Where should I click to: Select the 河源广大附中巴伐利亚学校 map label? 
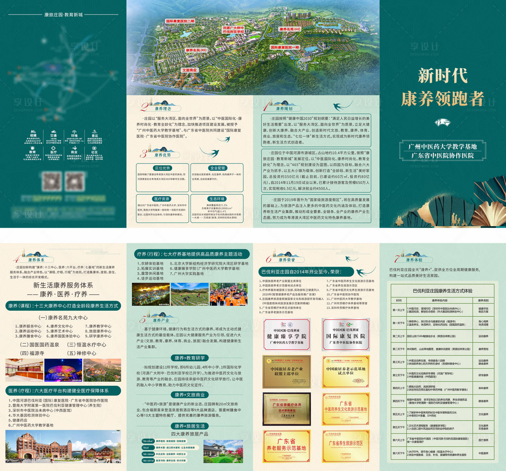233,30
